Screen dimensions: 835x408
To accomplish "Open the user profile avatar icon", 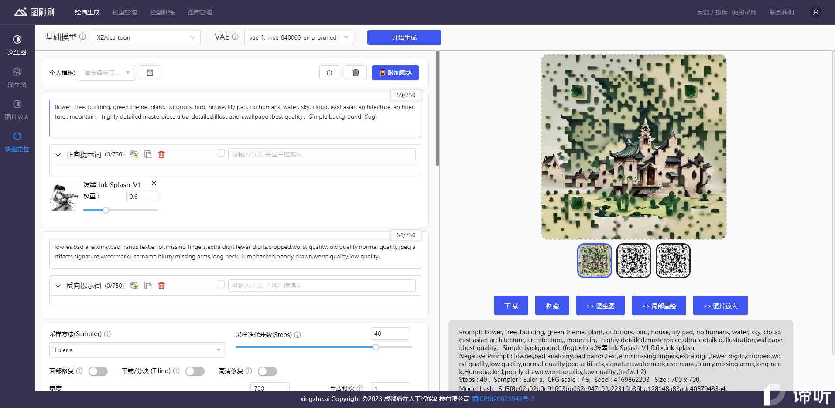I will click(815, 12).
